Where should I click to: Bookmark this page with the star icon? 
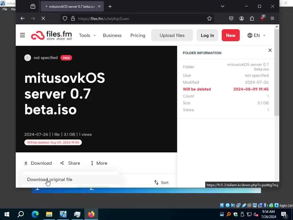[x=209, y=18]
